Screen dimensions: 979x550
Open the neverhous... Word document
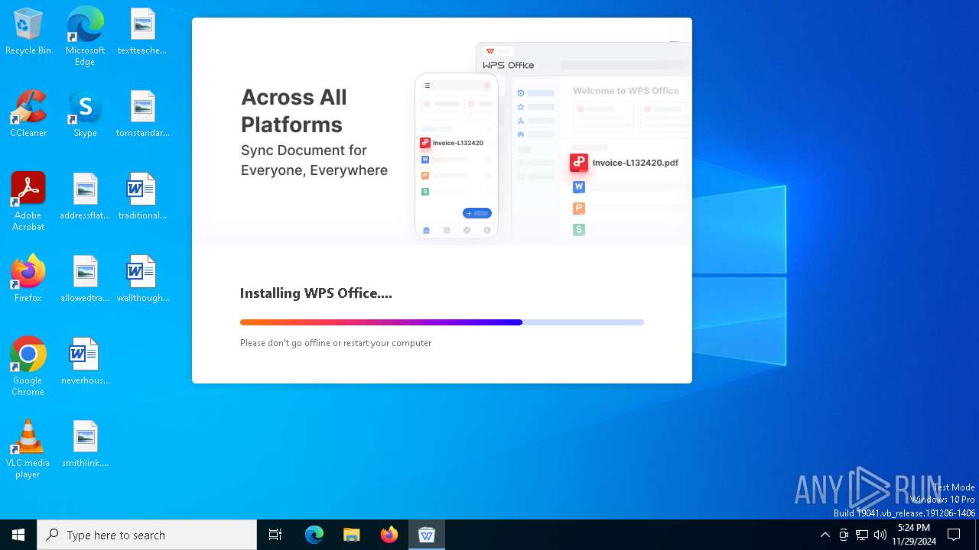(85, 361)
